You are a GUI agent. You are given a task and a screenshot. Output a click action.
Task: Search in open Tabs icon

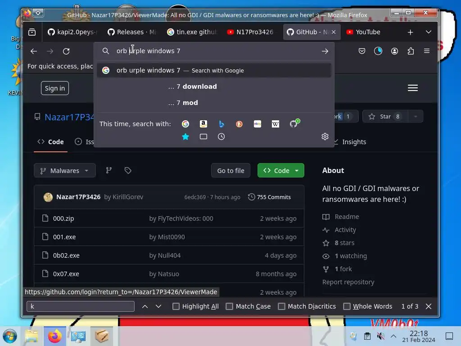coord(203,137)
